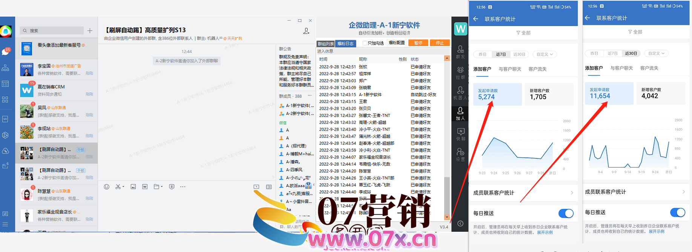
Task: Switch to 爆粉日志 tab
Action: point(345,44)
